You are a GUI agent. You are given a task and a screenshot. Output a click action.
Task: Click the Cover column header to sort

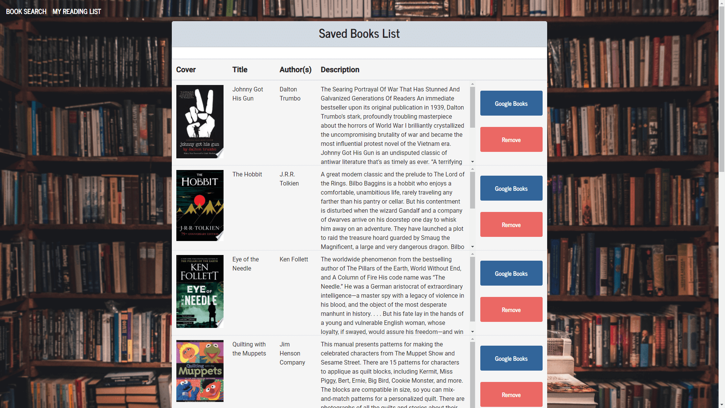186,69
